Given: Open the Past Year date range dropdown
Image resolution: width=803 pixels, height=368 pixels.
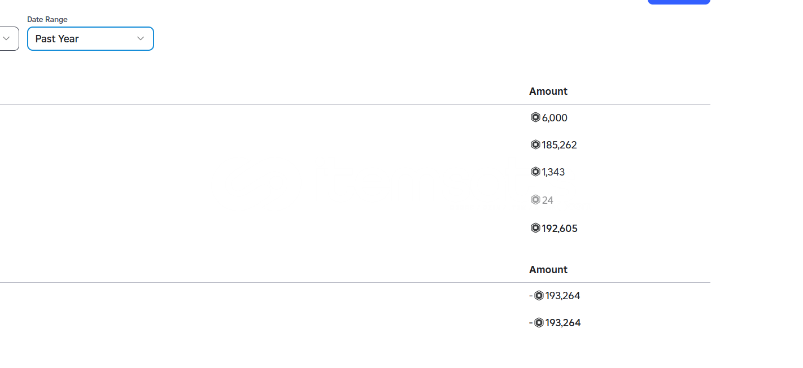Looking at the screenshot, I should 90,38.
